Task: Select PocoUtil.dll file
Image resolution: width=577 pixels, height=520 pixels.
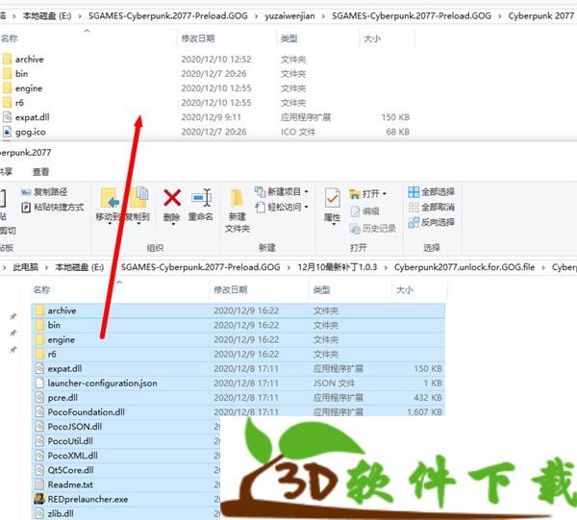Action: [x=70, y=441]
